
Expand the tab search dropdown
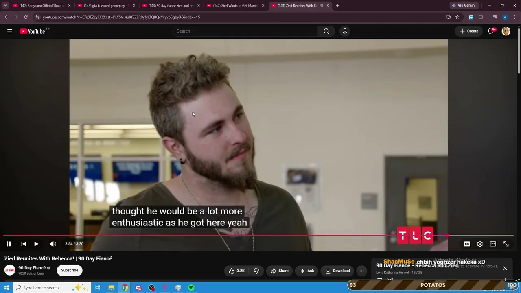click(5, 6)
